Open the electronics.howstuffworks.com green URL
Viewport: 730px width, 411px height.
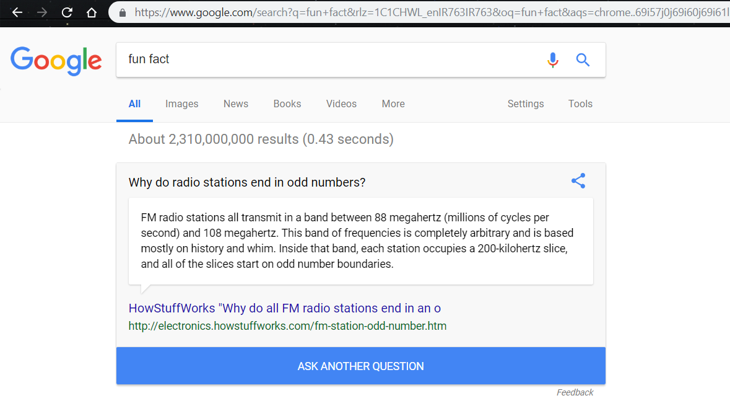[x=287, y=325]
